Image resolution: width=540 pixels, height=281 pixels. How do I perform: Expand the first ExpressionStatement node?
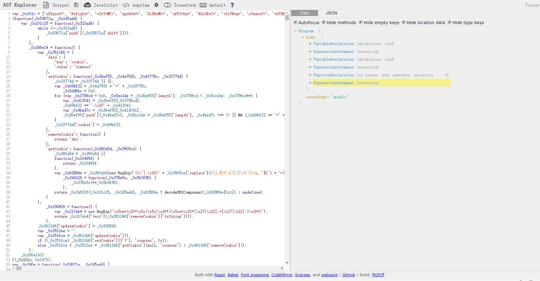click(310, 52)
